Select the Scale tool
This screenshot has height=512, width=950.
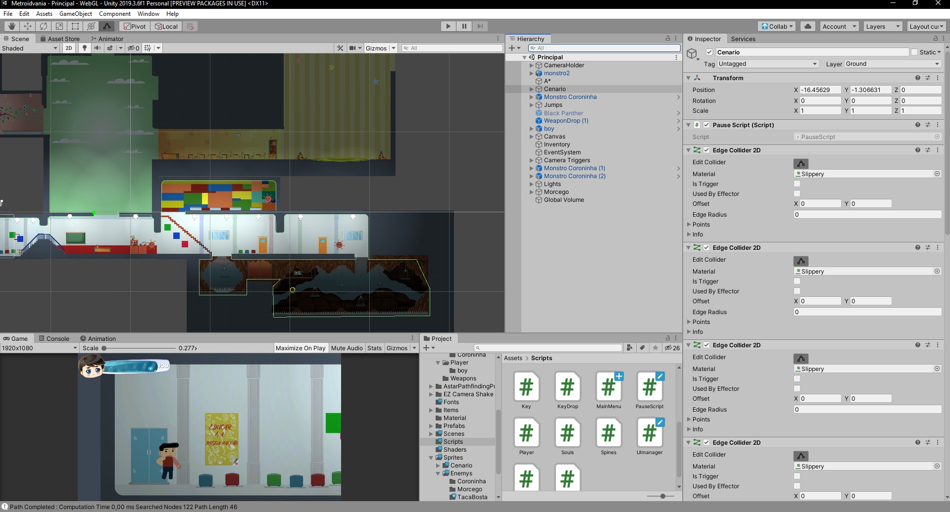click(59, 26)
